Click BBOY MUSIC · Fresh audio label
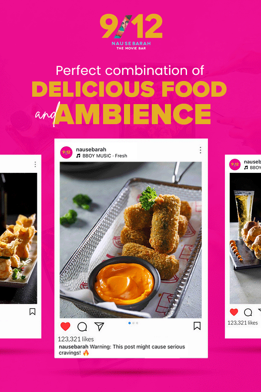Image resolution: width=261 pixels, height=392 pixels. tap(105, 156)
